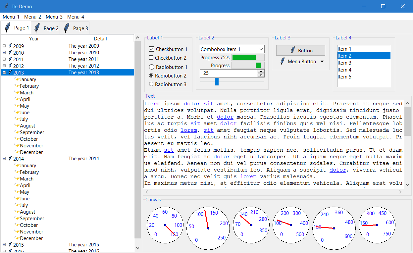
Task: Select Item 4 in the listbox
Action: (344, 70)
